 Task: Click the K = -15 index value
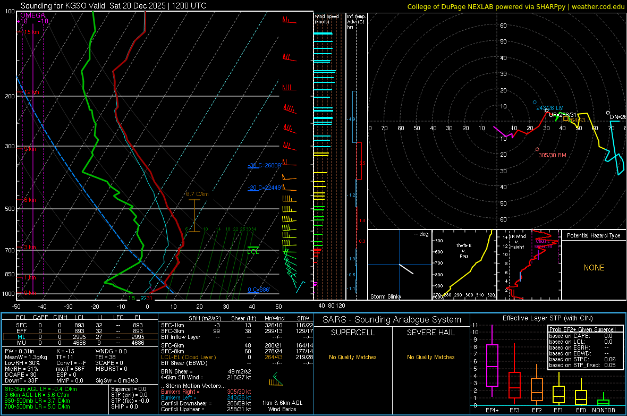65,351
